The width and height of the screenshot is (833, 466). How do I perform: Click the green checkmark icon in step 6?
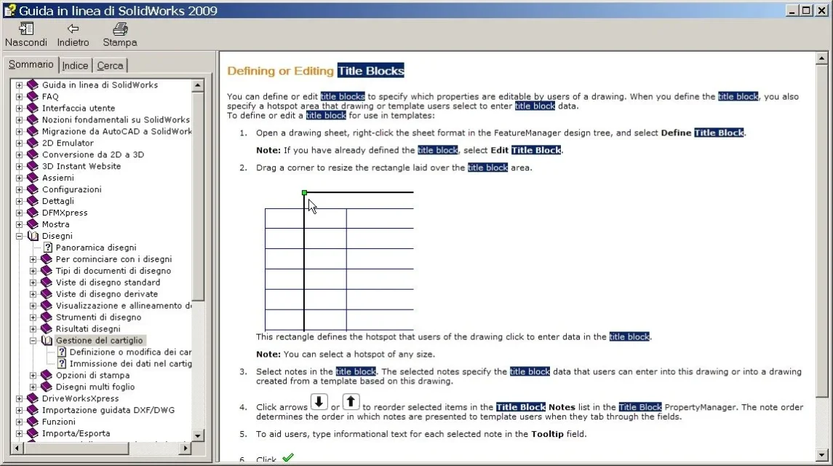(x=288, y=457)
